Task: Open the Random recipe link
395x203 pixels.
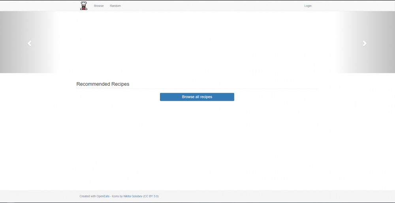Action: [115, 6]
